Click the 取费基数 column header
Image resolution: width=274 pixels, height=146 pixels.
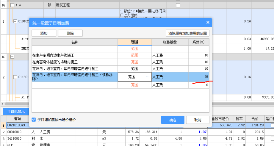point(170,42)
